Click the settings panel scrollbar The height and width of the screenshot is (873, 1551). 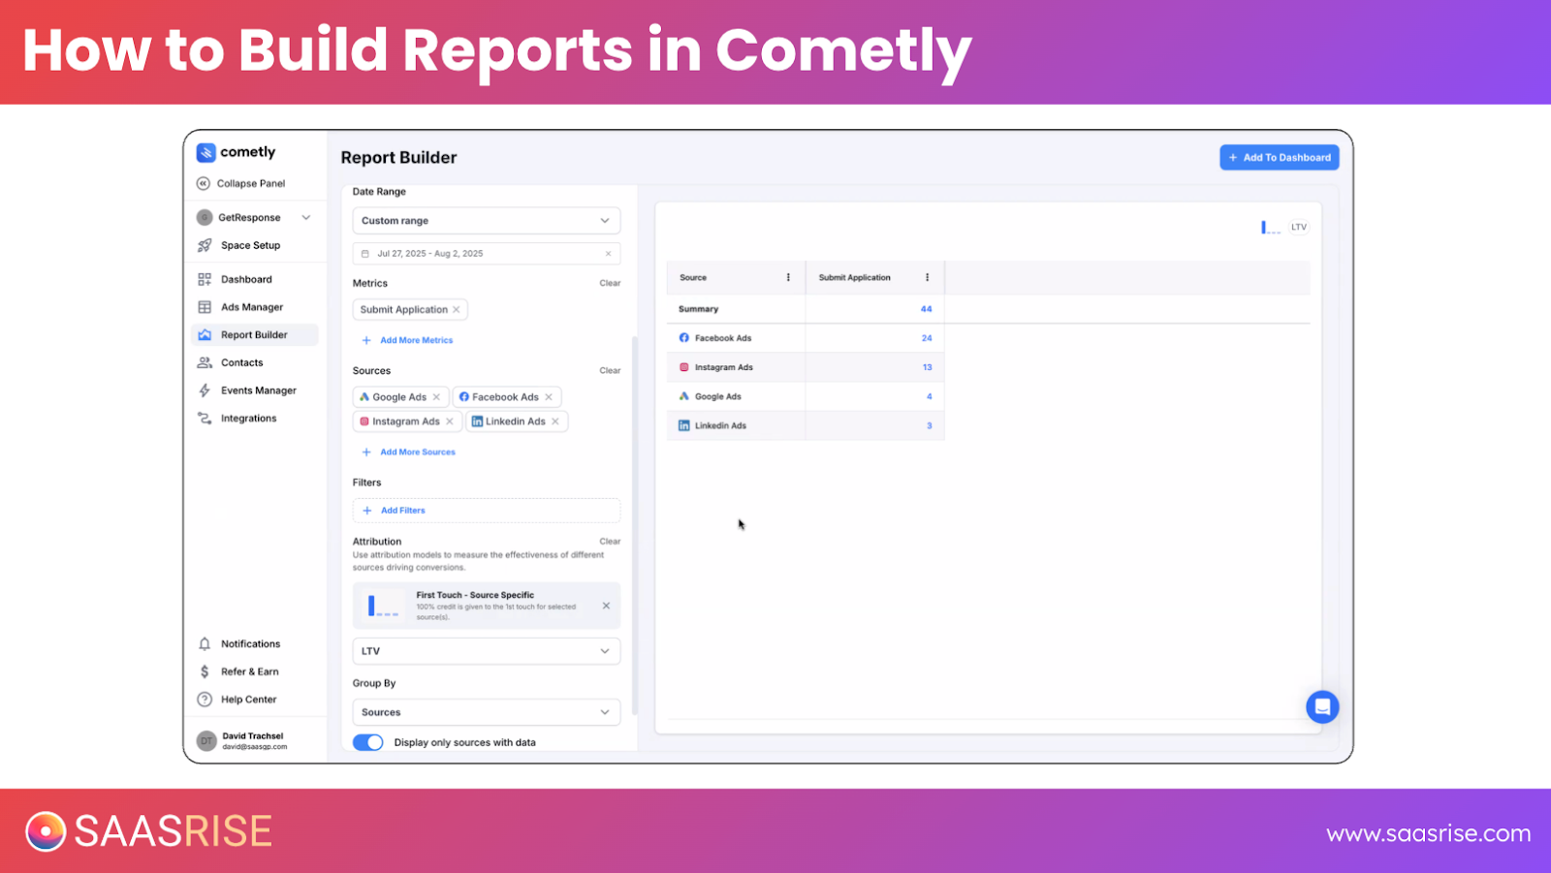635,525
